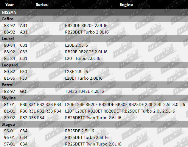Click the Series column header
Viewport: 188px width, 147px height.
point(42,4)
